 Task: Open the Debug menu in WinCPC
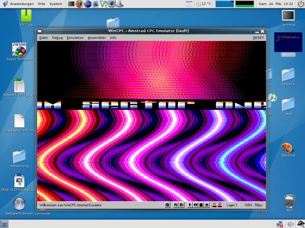coord(57,38)
